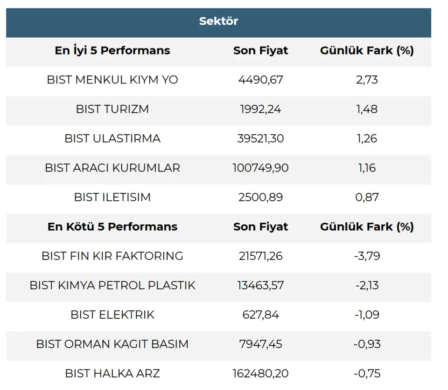
Task: Select BIST ARACI KURUMLAR entry
Action: coord(112,168)
